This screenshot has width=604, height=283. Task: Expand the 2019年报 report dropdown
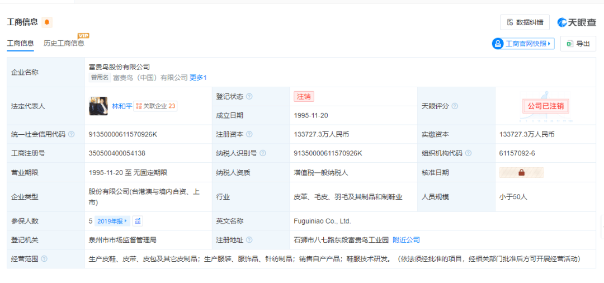click(x=112, y=221)
